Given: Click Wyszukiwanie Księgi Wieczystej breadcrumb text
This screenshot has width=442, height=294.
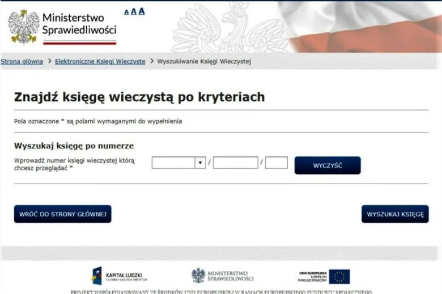Looking at the screenshot, I should coord(204,61).
